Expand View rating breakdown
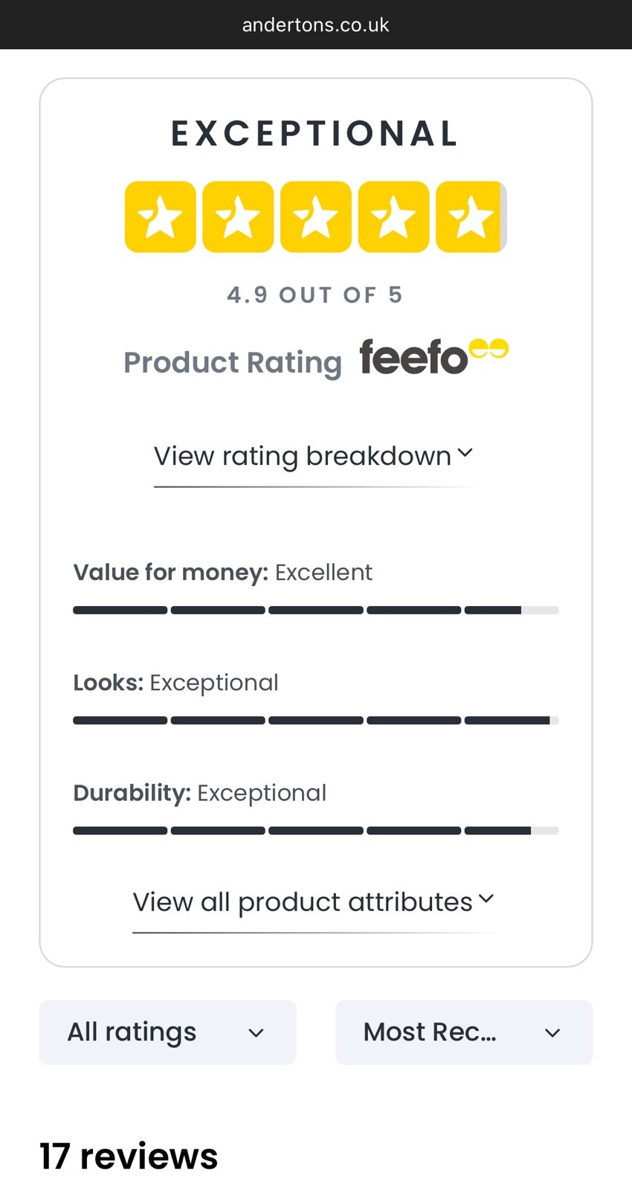Screen dimensions: 632x1190 (x=313, y=456)
